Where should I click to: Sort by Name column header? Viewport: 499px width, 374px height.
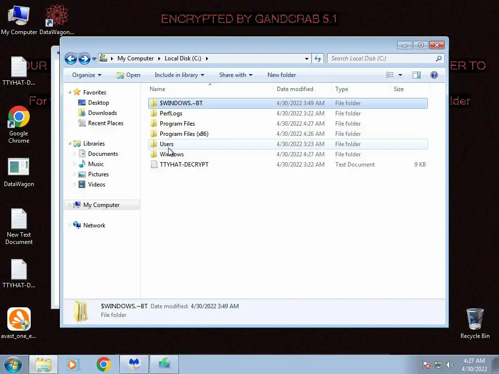[210, 89]
